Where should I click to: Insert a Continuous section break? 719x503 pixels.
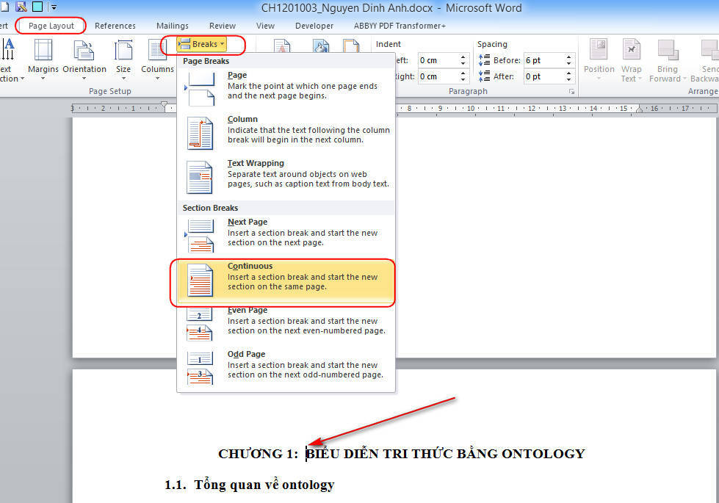pos(283,281)
